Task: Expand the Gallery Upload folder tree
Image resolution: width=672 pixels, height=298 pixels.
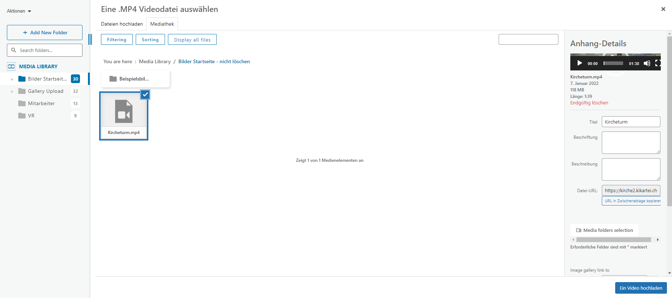Action: (12, 91)
